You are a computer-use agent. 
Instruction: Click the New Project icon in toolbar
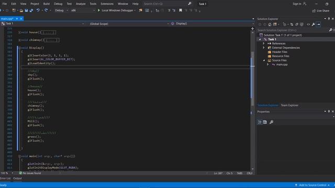(14, 10)
